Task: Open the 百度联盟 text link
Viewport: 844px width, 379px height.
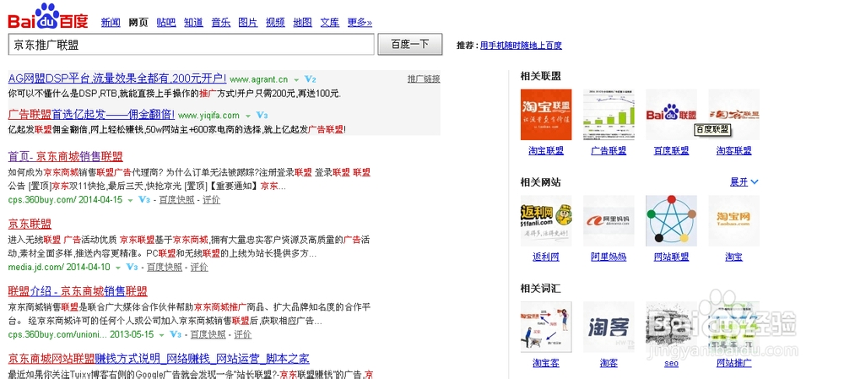Action: (x=671, y=151)
